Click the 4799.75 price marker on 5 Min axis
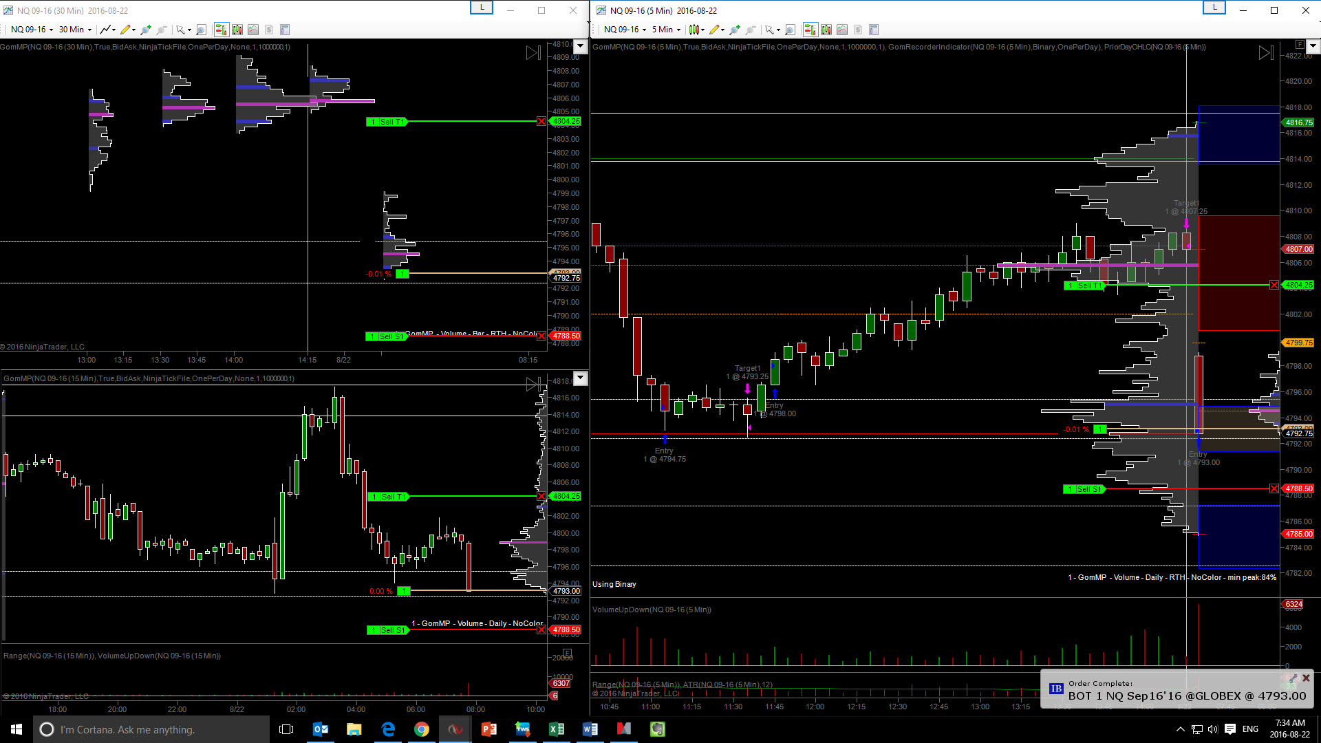The image size is (1321, 743). (x=1298, y=343)
